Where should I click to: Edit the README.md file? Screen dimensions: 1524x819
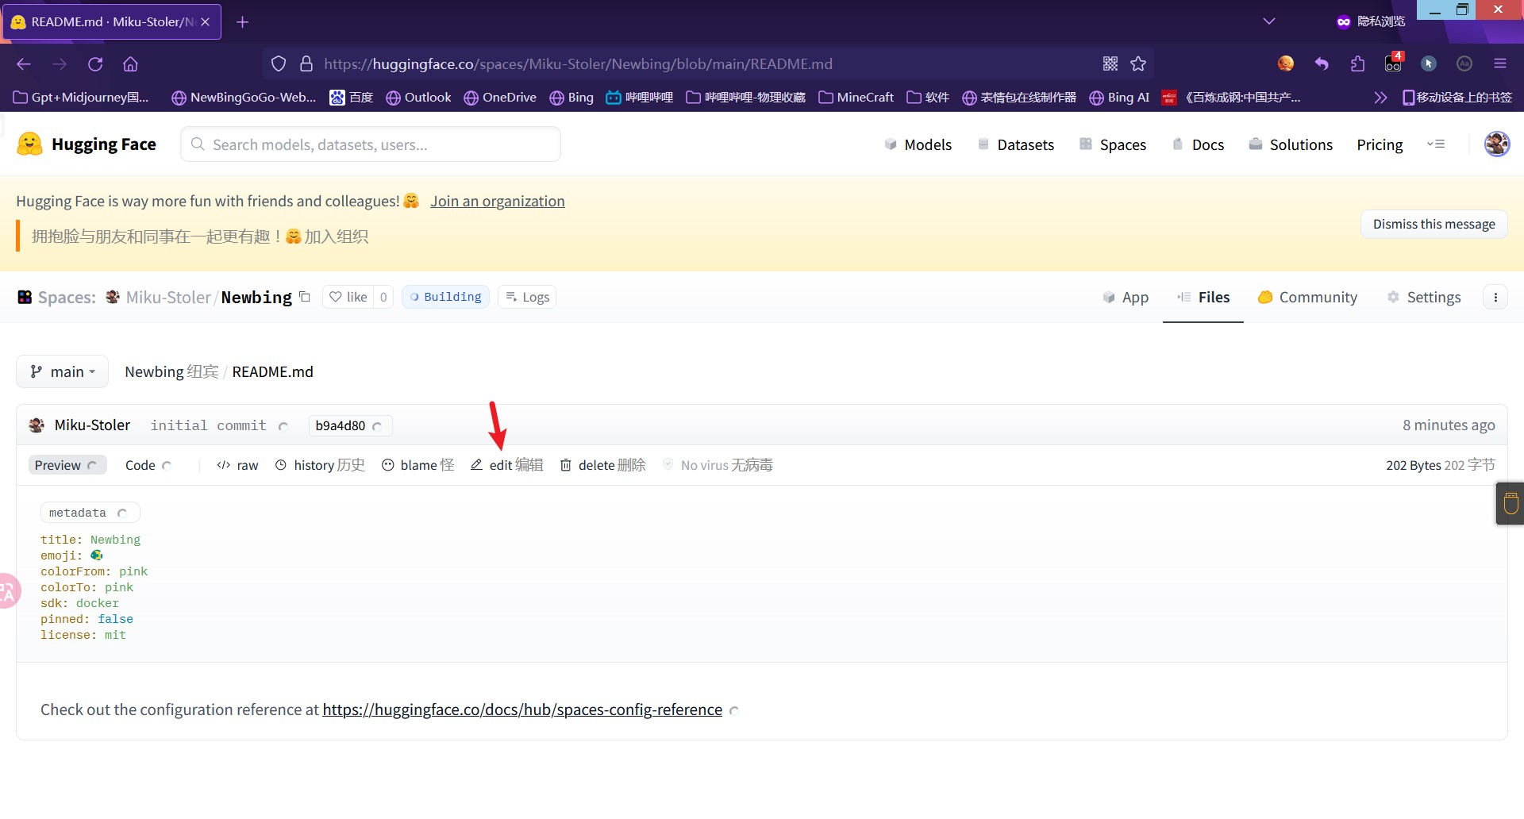pyautogui.click(x=507, y=465)
